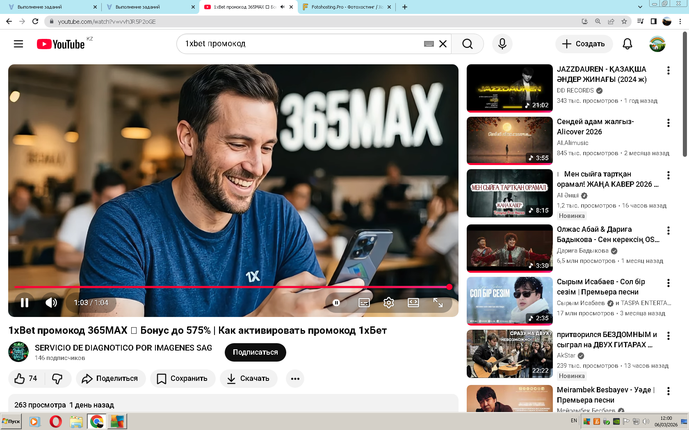Open the Сол бір сезім video thumbnail
This screenshot has height=430, width=689.
509,301
